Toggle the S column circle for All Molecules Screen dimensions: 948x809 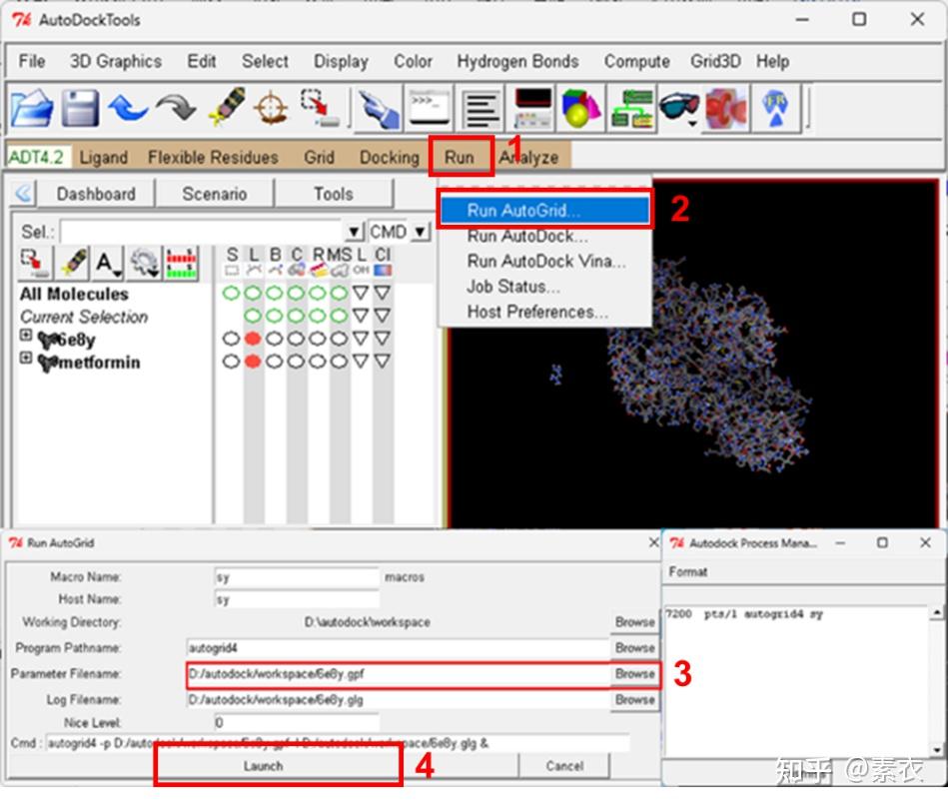coord(231,294)
